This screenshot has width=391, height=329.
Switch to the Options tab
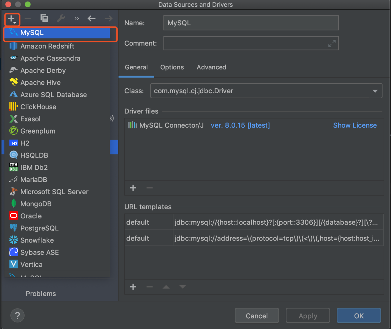tap(172, 67)
